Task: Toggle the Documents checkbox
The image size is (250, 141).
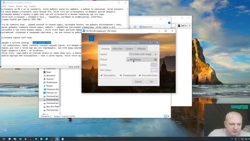Action: [102, 75]
